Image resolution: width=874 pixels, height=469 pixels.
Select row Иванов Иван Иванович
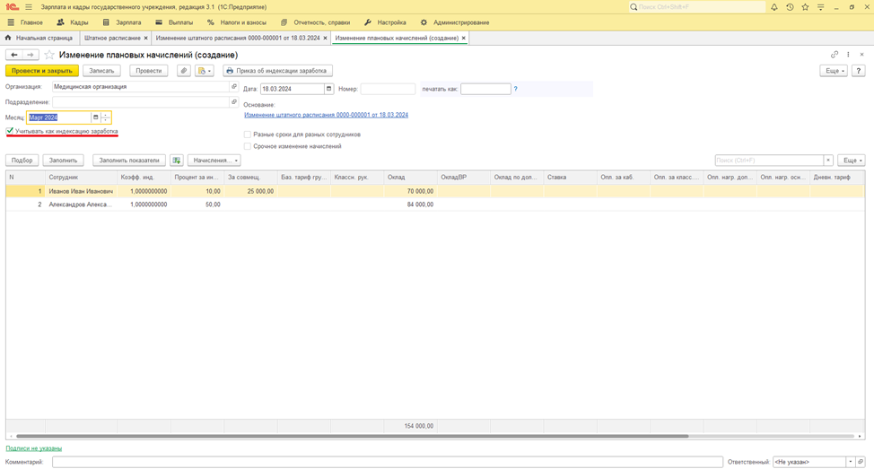click(435, 191)
